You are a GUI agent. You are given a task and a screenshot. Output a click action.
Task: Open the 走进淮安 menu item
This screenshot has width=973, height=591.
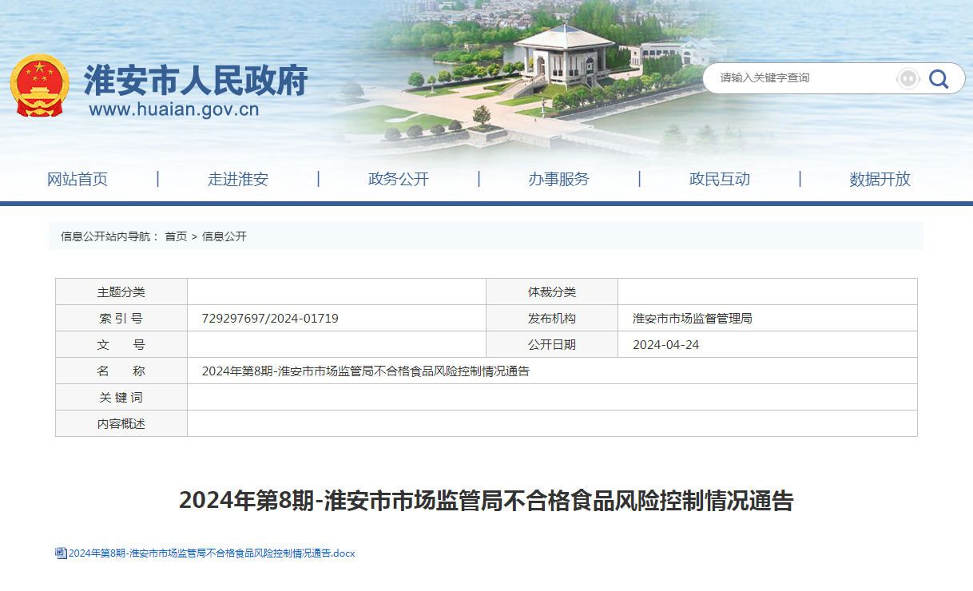(238, 179)
